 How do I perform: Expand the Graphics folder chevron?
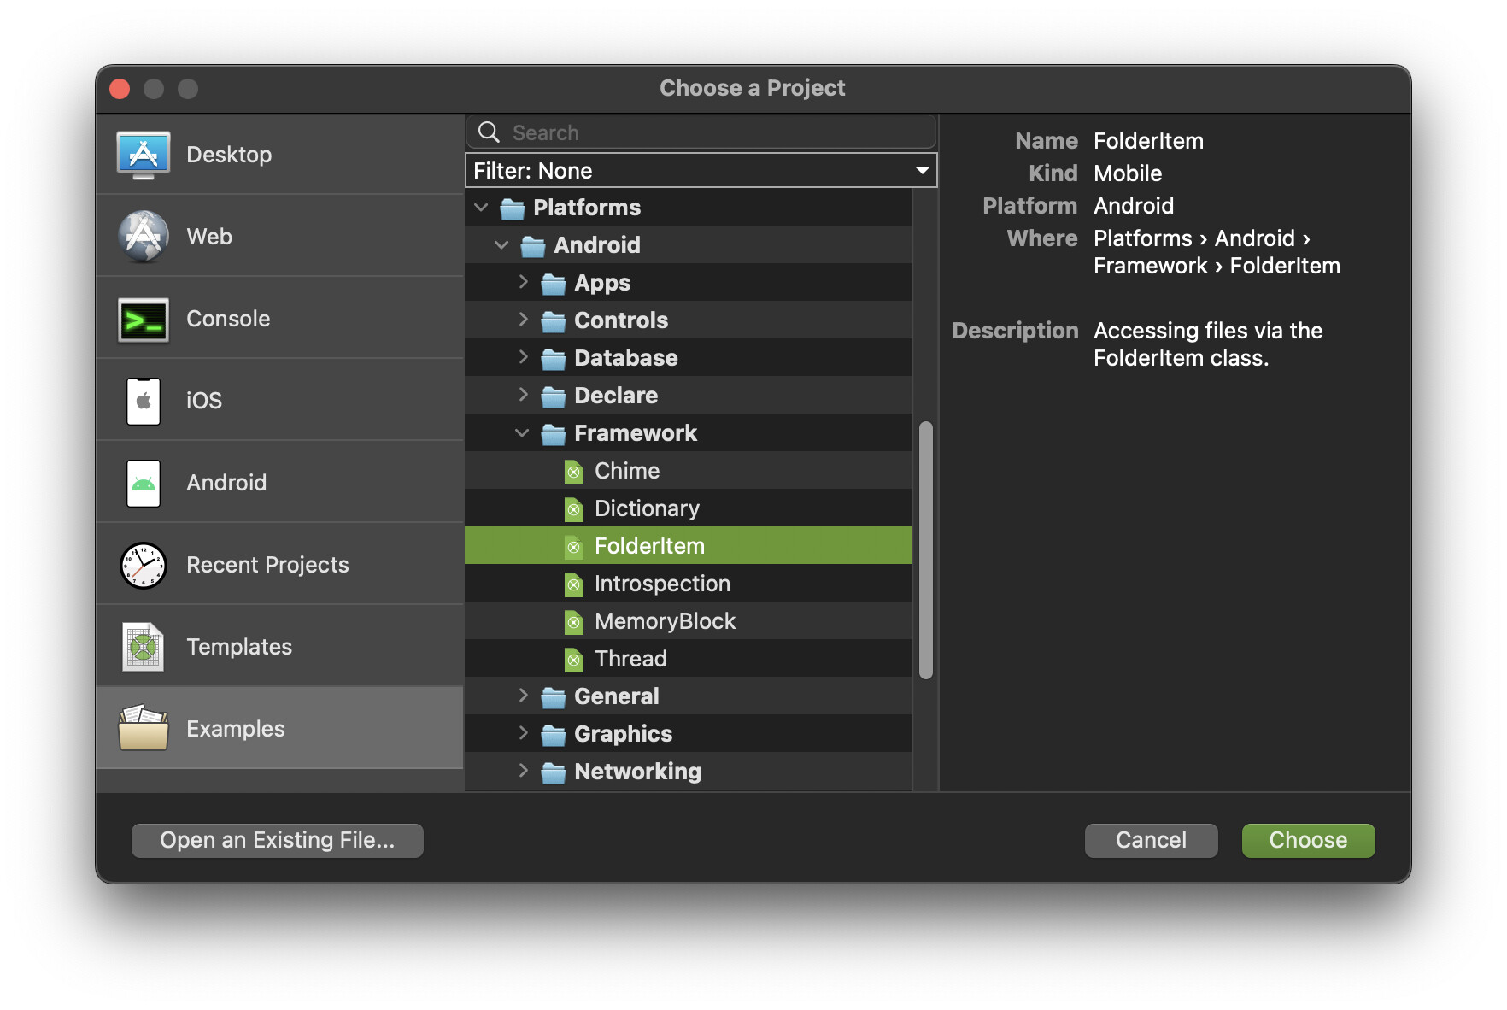coord(523,733)
